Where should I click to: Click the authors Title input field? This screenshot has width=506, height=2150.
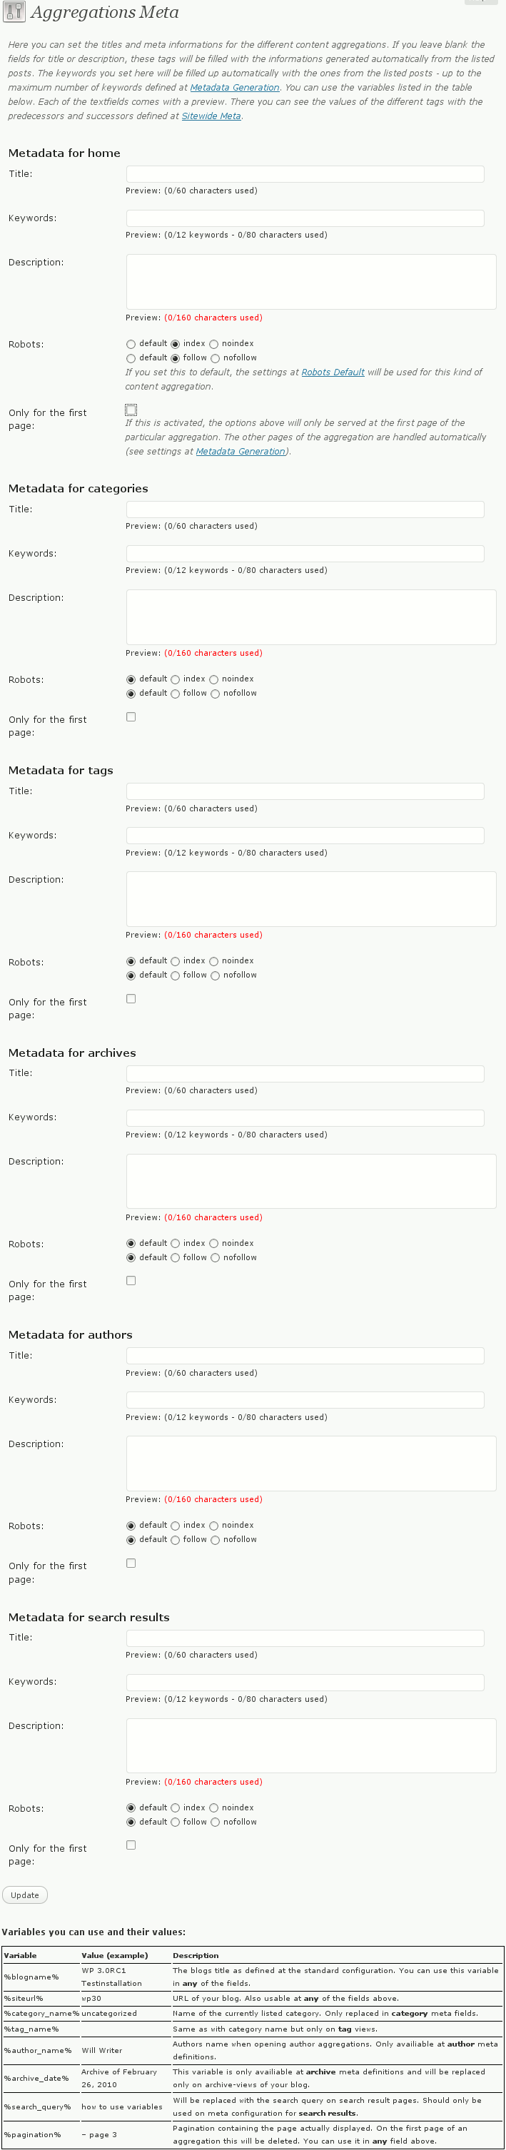tap(305, 1356)
